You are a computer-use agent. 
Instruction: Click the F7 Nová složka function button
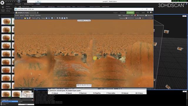point(111,93)
